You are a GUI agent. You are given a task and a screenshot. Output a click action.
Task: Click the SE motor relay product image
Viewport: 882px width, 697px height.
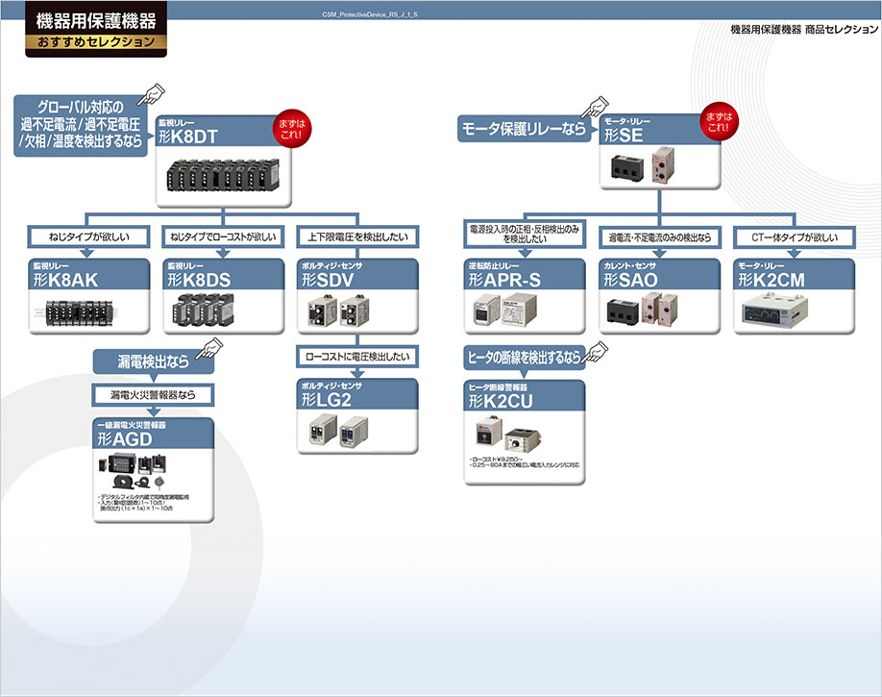(644, 165)
